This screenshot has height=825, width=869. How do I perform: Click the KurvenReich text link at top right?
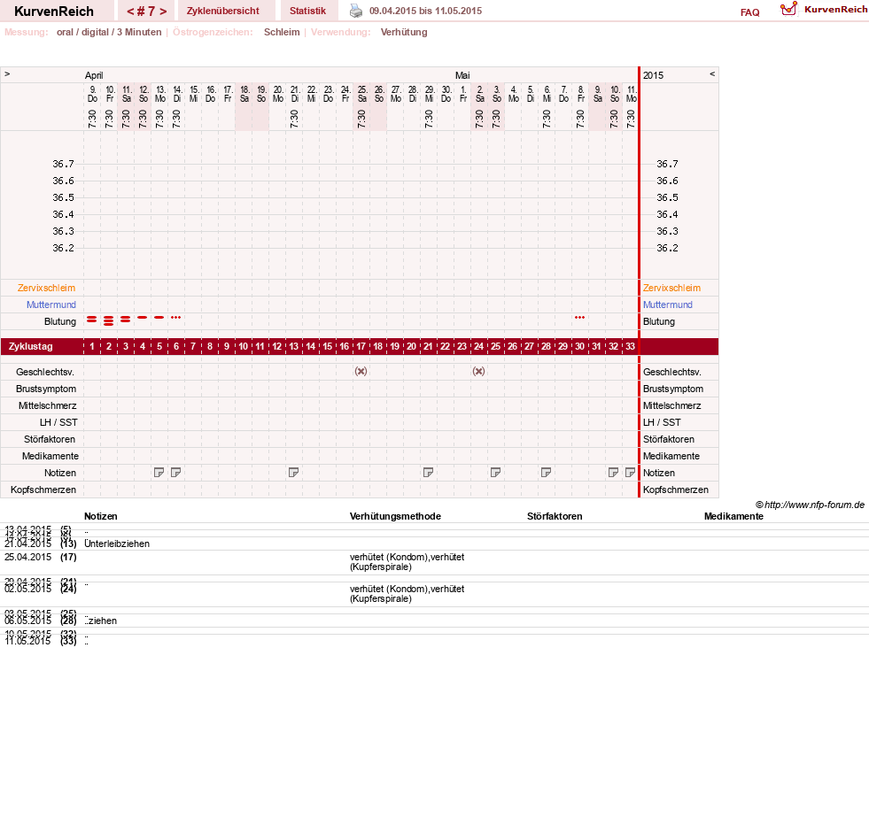[x=835, y=10]
